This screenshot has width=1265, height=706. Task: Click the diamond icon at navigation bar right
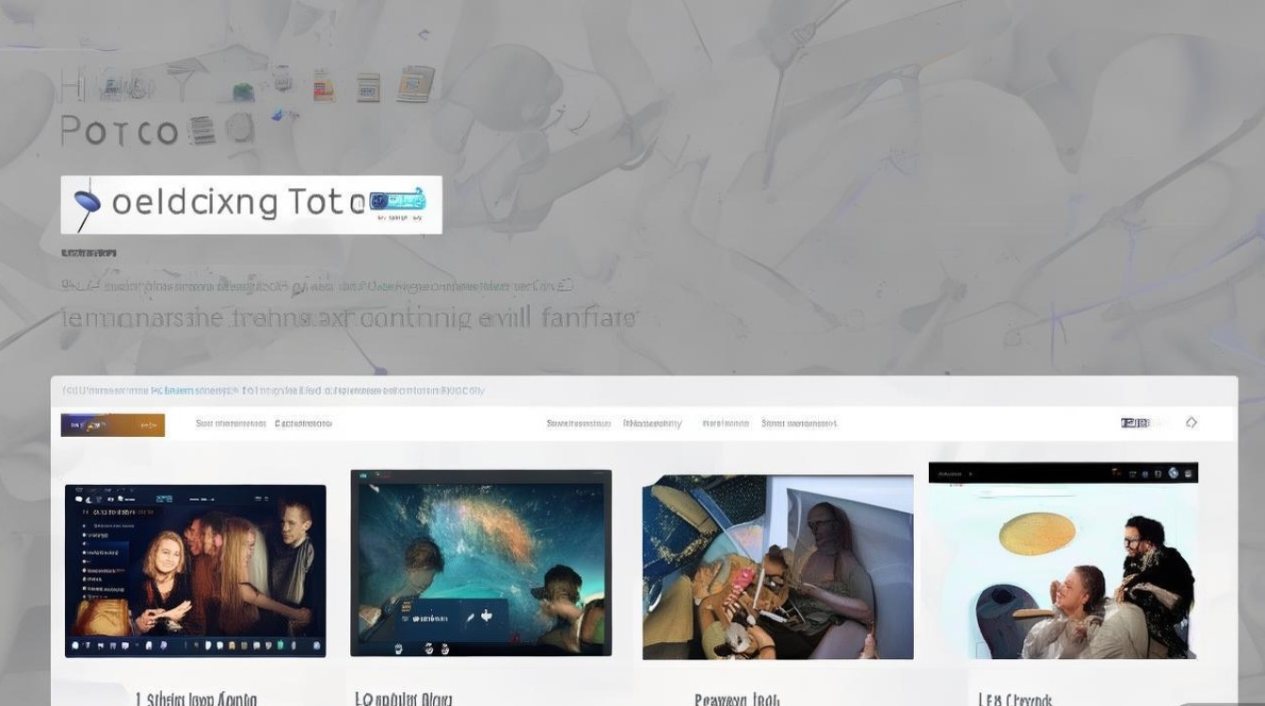1191,423
